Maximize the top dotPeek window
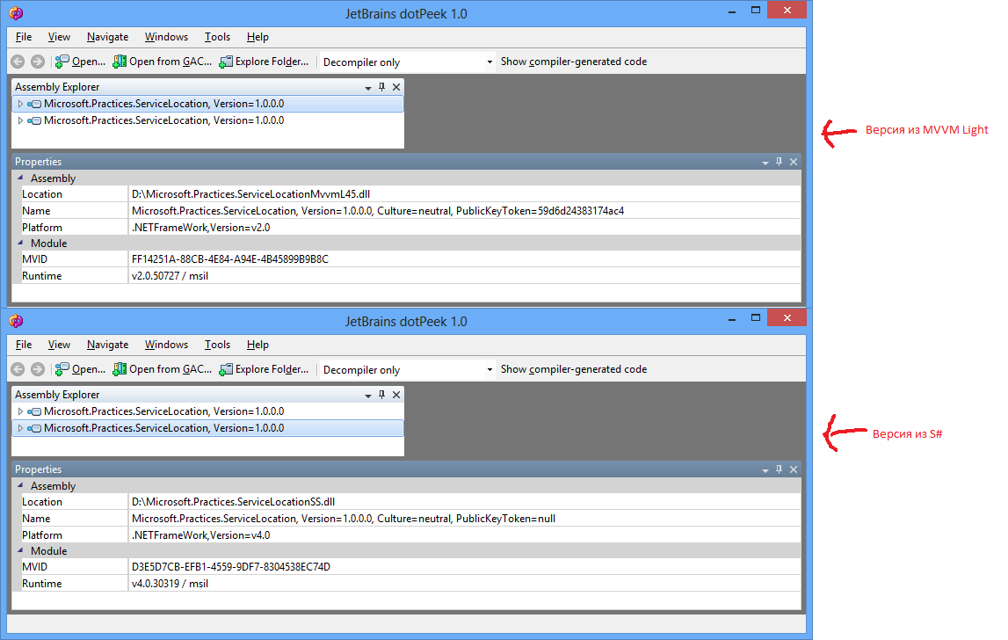This screenshot has width=1008, height=640. (x=756, y=11)
